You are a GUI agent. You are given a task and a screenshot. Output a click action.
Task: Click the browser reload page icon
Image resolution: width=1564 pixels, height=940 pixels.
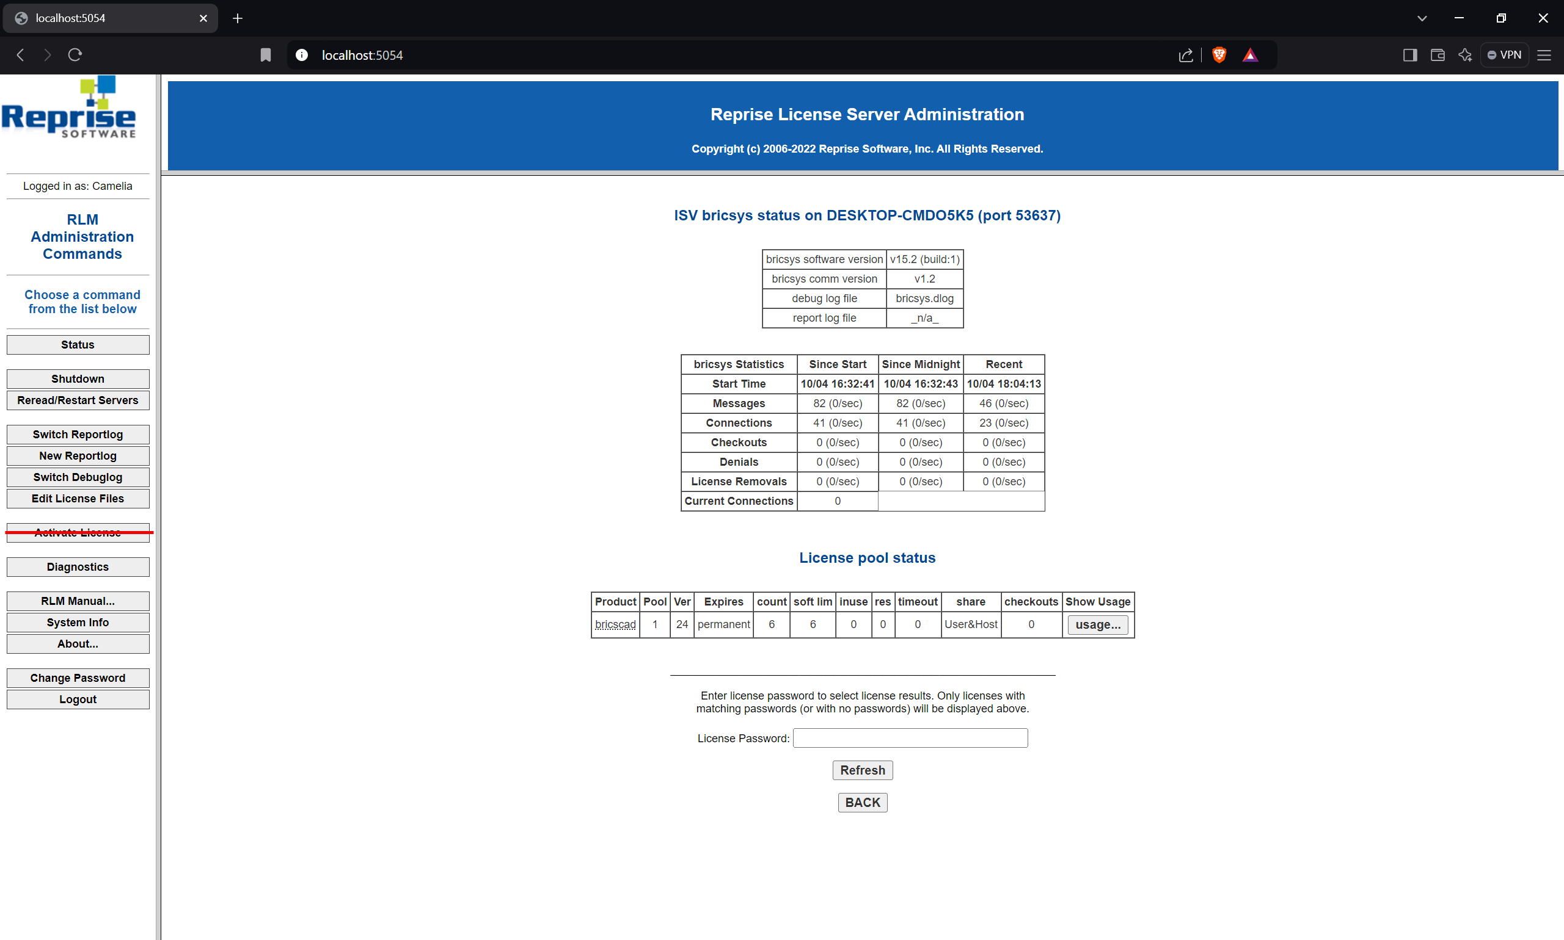(x=75, y=55)
